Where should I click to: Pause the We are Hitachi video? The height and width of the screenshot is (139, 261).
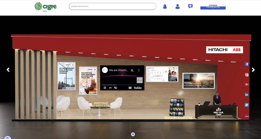tap(105, 88)
